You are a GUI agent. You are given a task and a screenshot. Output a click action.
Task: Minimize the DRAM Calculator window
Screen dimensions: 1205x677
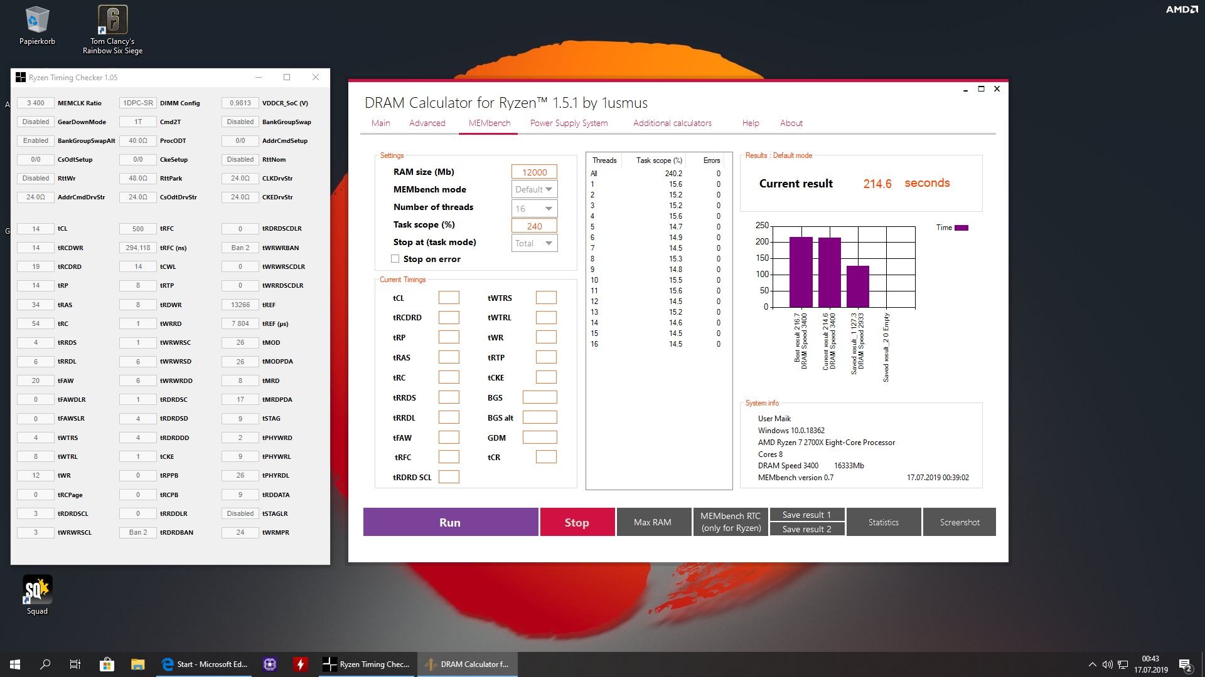click(965, 89)
